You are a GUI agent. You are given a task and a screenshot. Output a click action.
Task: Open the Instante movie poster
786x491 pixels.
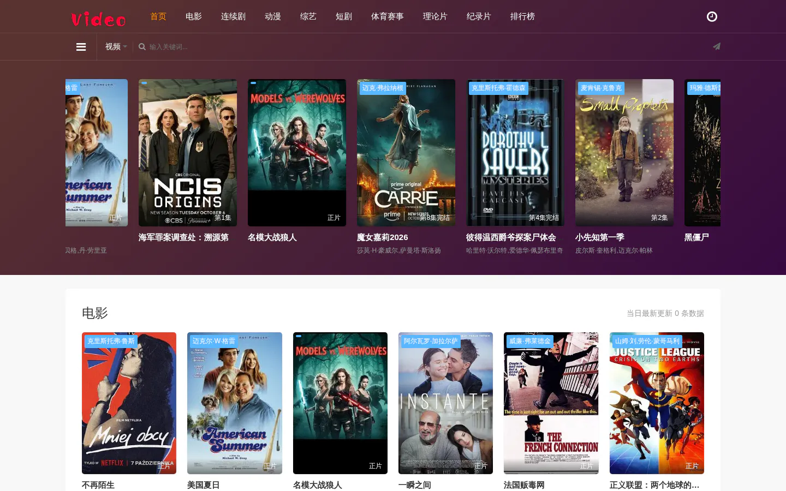tap(445, 403)
